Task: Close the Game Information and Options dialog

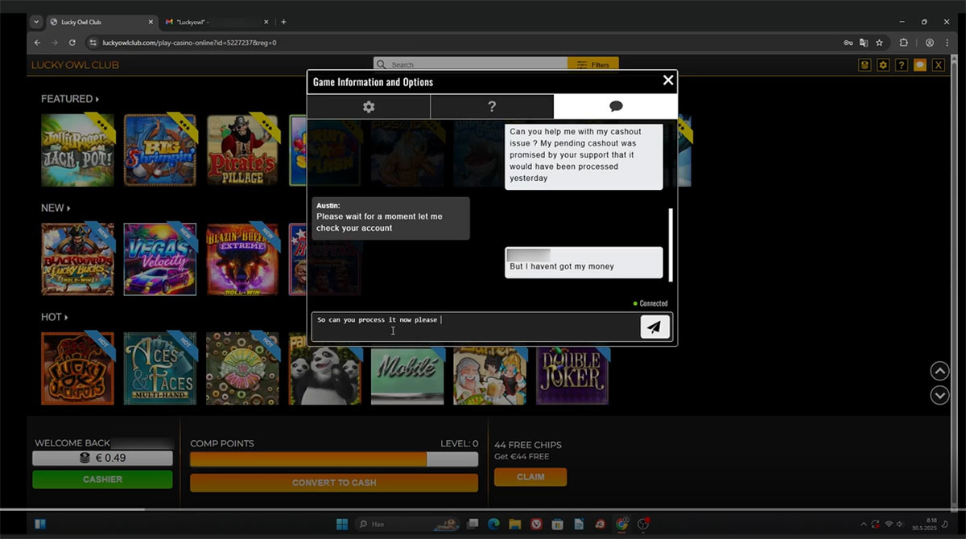Action: click(667, 80)
